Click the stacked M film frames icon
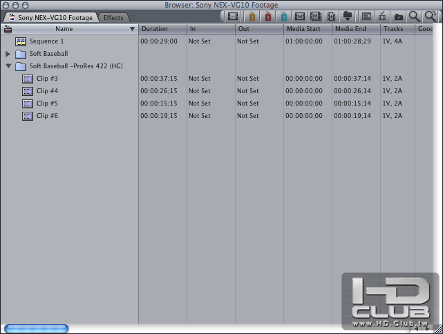Screen dimensions: 443x334 (x=316, y=17)
